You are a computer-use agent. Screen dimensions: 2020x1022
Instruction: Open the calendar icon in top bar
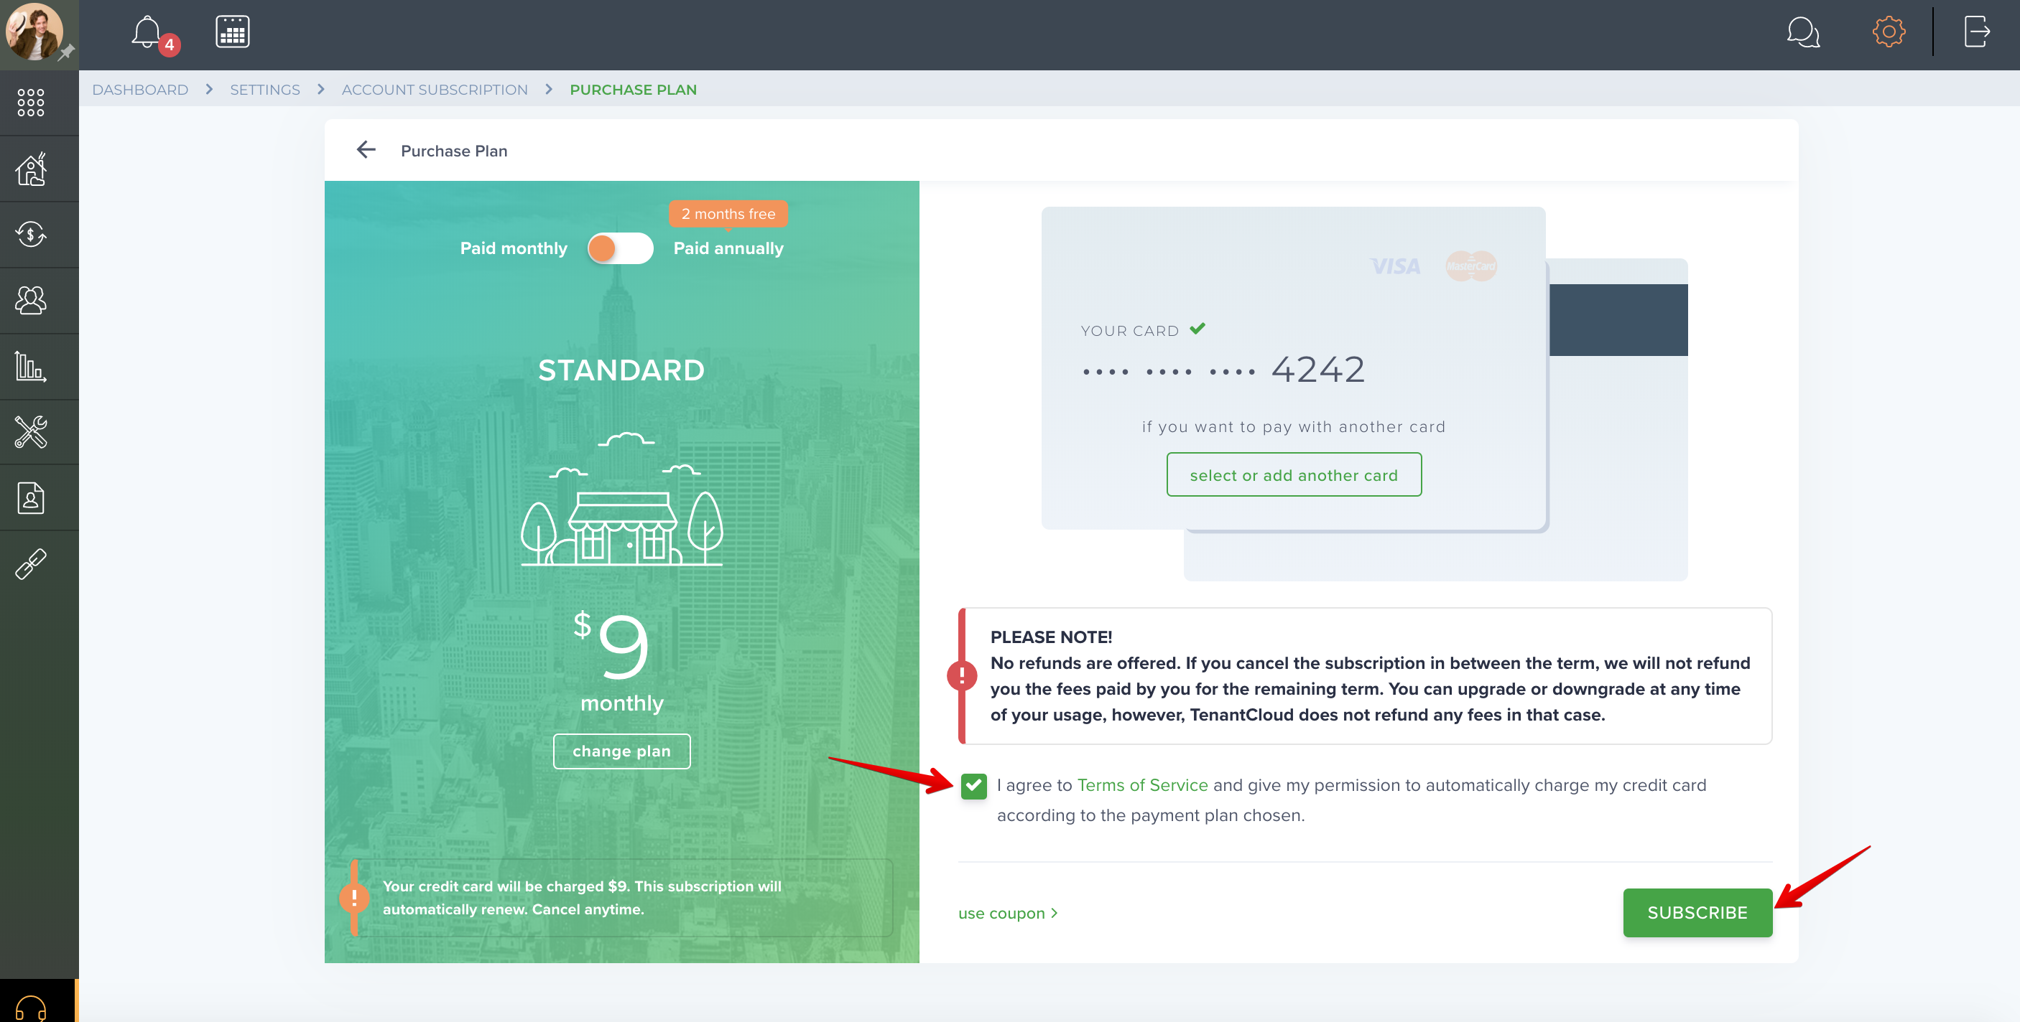pos(232,32)
